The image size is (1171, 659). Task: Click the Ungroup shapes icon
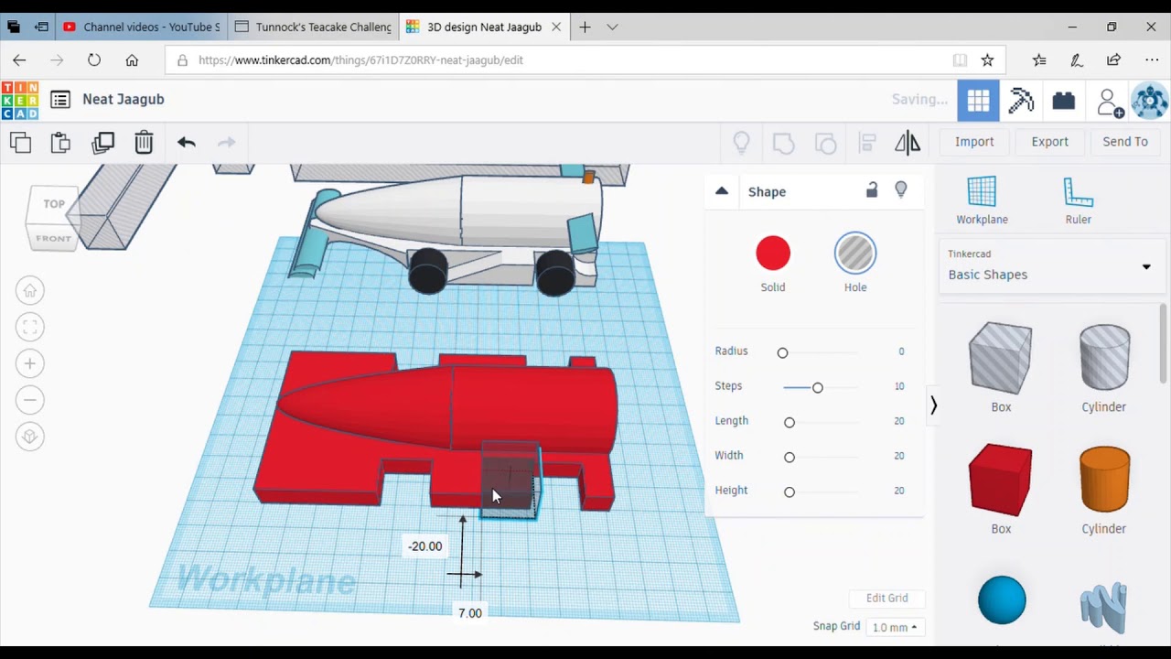pyautogui.click(x=825, y=143)
